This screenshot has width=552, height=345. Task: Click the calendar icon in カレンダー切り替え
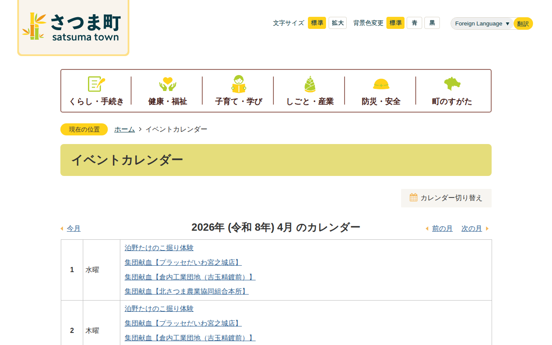coord(414,198)
